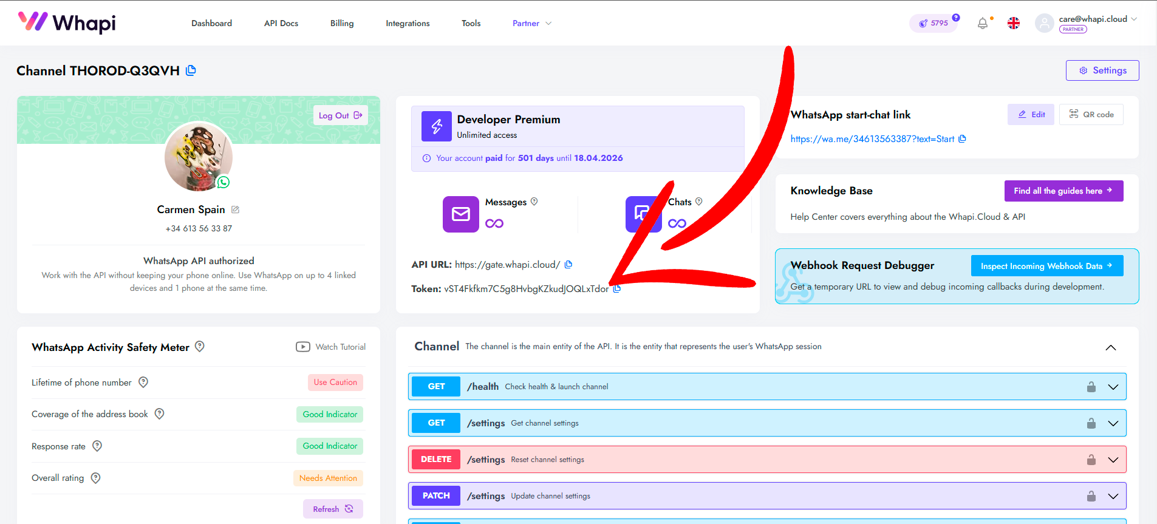Go to Dashboard
The height and width of the screenshot is (524, 1157).
[x=211, y=23]
